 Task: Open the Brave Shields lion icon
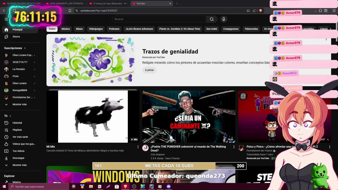261,11
